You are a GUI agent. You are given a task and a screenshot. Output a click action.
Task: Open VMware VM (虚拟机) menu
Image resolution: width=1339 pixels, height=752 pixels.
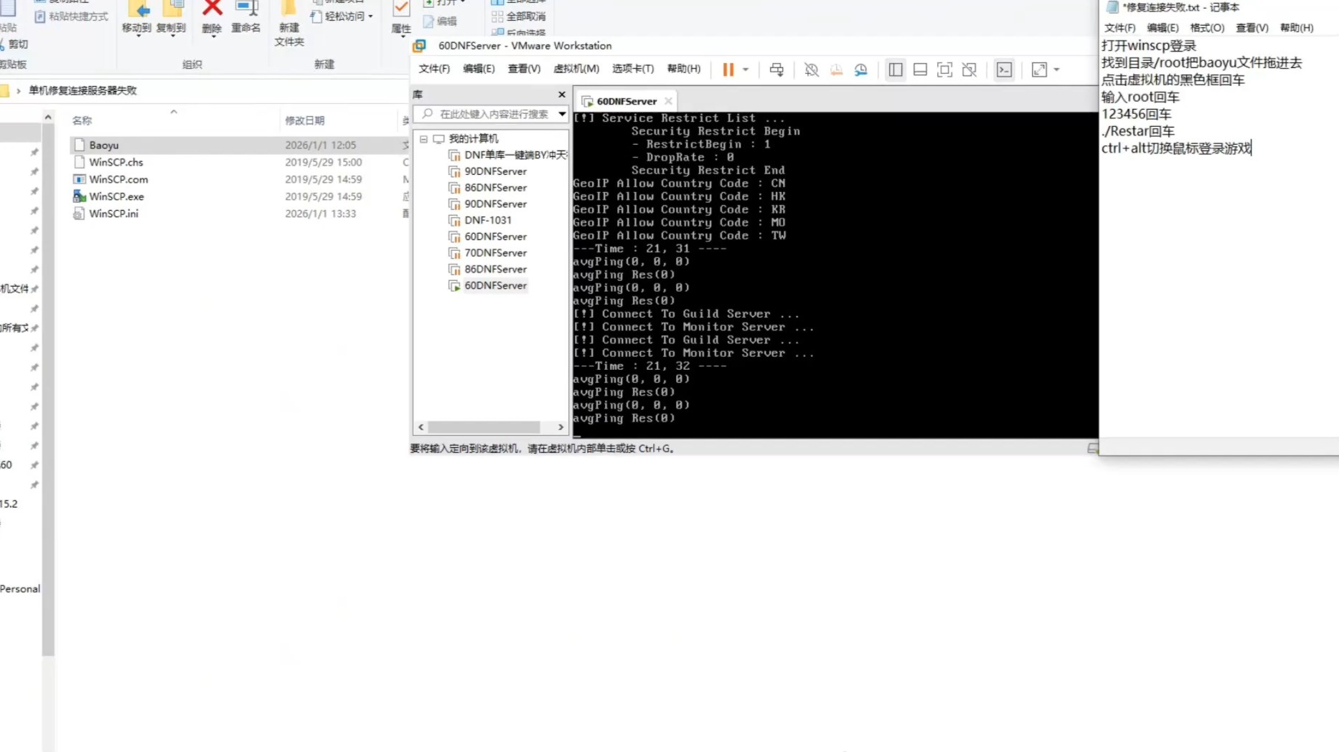(x=576, y=69)
